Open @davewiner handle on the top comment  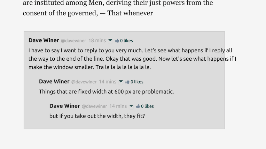click(x=73, y=41)
